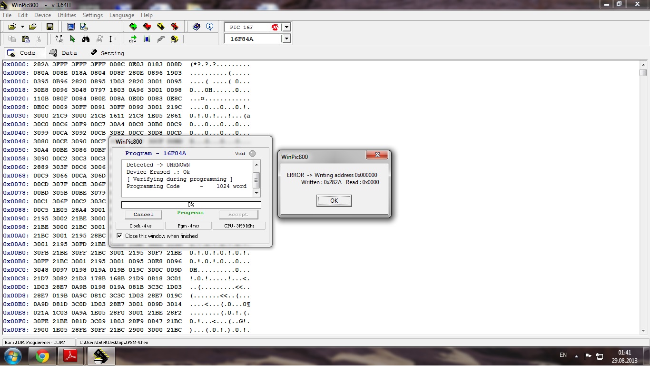Open Google Chrome from taskbar

(42, 356)
